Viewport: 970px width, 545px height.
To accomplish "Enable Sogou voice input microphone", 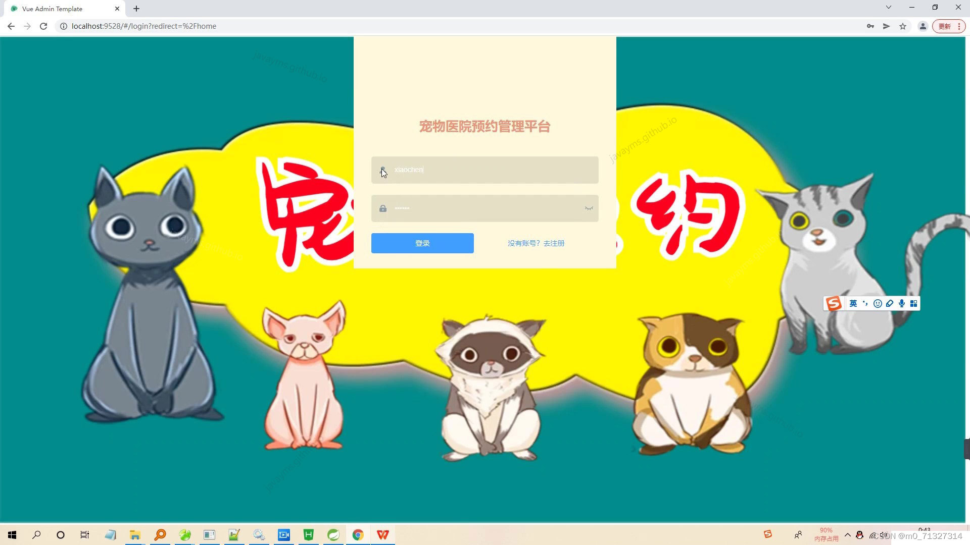I will (x=902, y=303).
